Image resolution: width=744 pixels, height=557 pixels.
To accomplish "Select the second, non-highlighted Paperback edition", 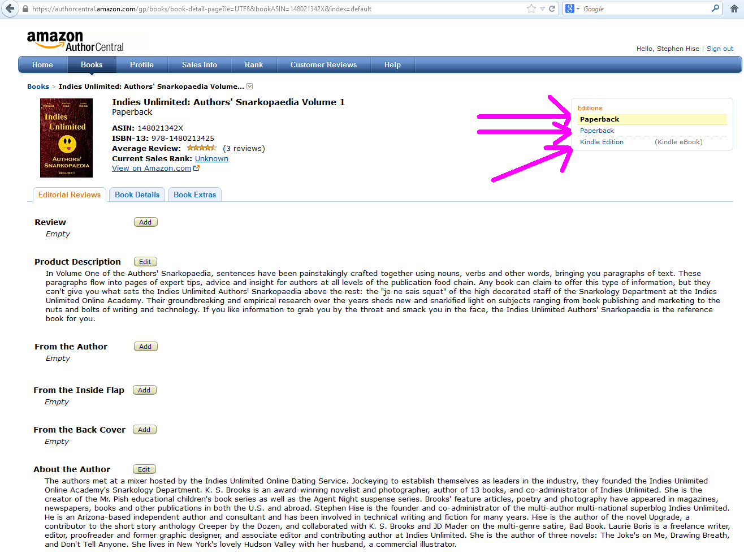I will 597,131.
